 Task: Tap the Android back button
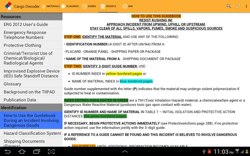click(x=7, y=151)
